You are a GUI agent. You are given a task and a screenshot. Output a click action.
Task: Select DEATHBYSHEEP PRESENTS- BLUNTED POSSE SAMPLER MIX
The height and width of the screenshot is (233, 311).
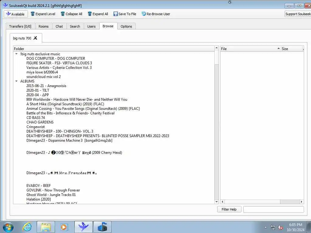click(x=98, y=136)
